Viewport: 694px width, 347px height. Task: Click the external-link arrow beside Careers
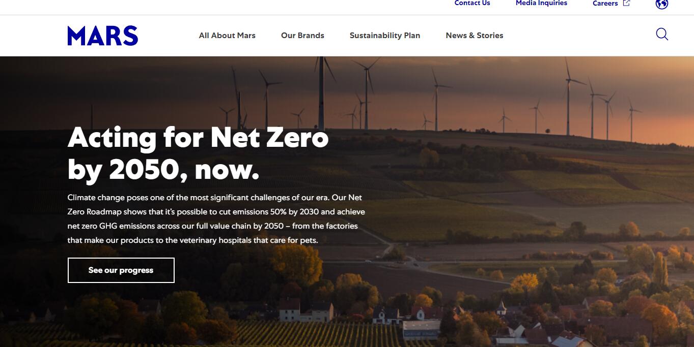627,3
